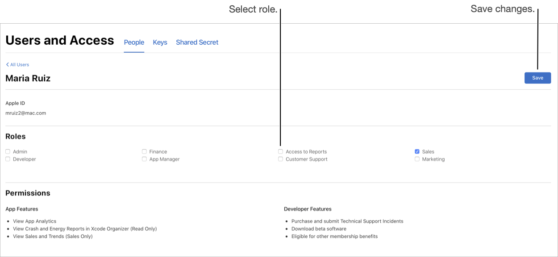Uncheck the Sales role checkbox
558x257 pixels.
point(417,152)
